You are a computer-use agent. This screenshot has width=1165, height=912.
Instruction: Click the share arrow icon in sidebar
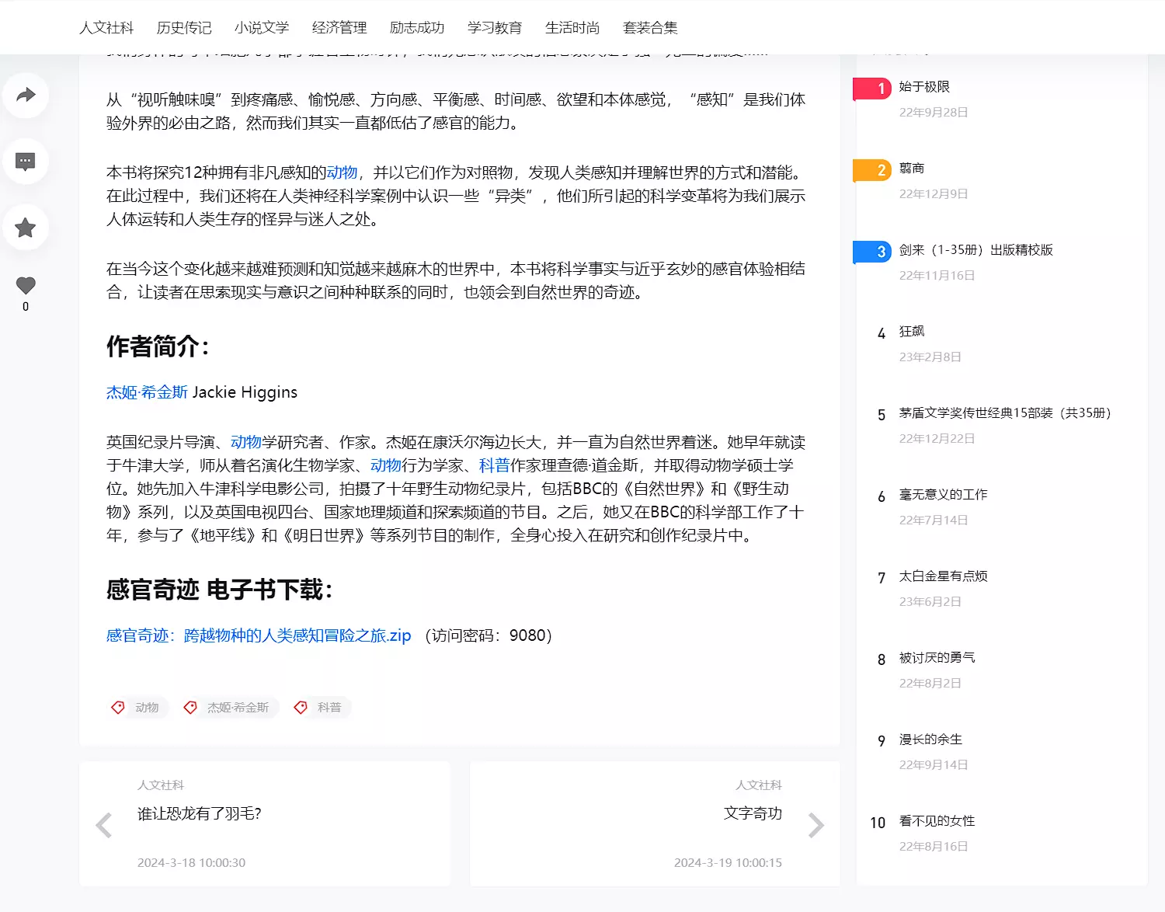click(26, 96)
